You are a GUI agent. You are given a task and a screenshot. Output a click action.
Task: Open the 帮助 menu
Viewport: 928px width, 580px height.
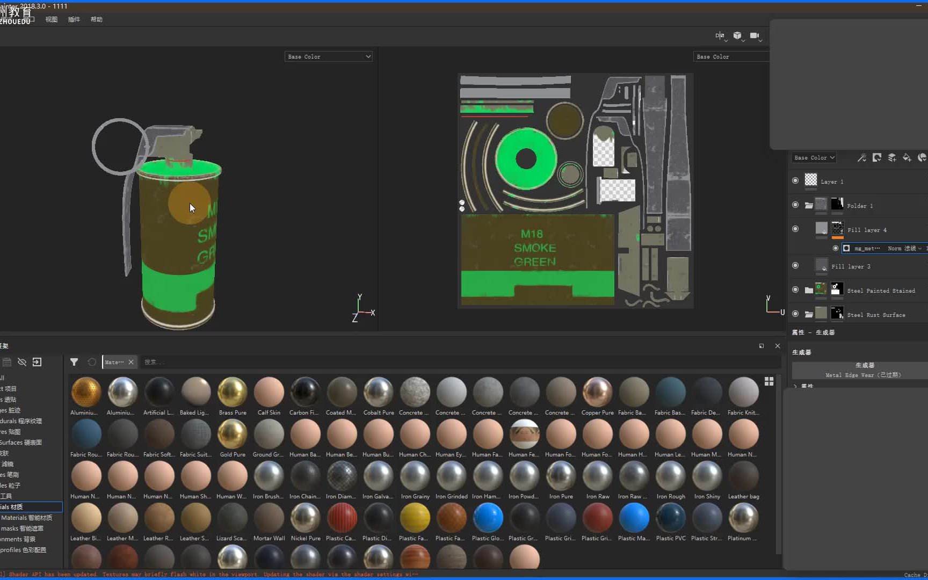[97, 19]
